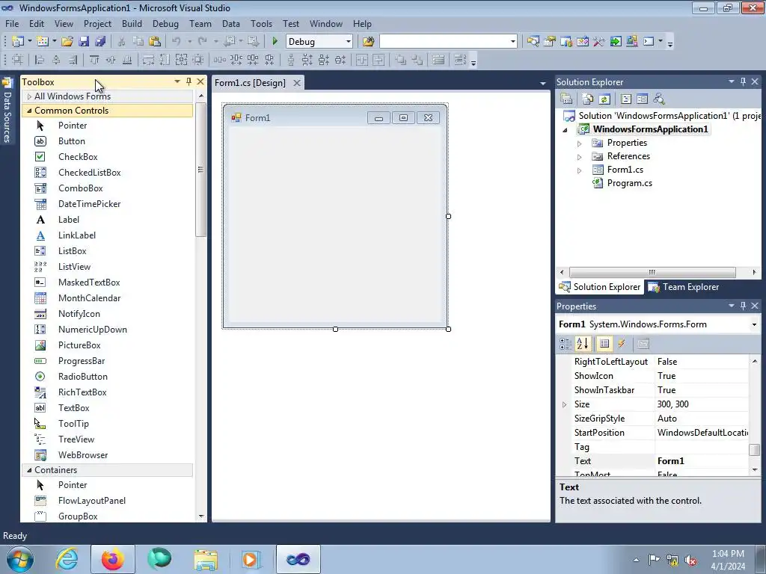Screen dimensions: 766x574
Task: Open the Debug menu
Action: click(x=165, y=23)
